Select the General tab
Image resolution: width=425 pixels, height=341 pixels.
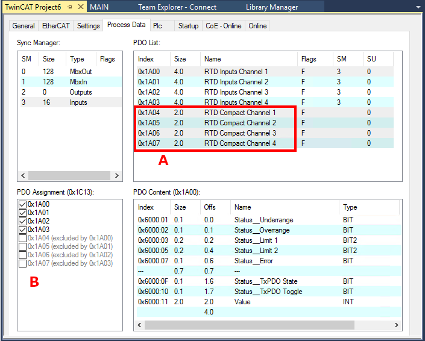coord(24,26)
